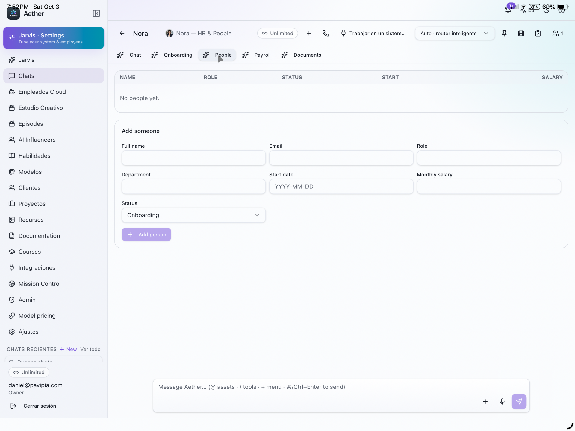Switch to the Chat tab

(x=129, y=55)
